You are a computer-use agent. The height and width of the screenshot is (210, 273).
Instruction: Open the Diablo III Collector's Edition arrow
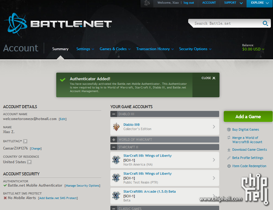tap(214, 127)
